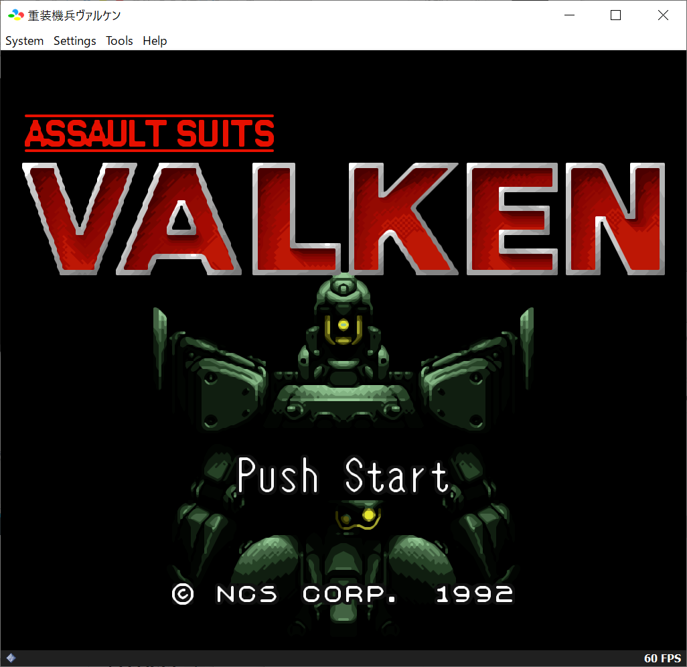
Task: Click the ASSAULT SUITS title text
Action: 149,133
